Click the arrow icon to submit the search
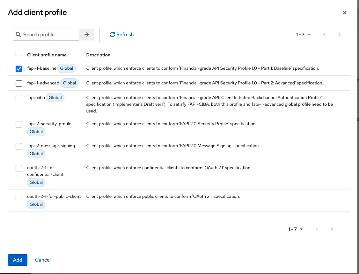 tap(87, 34)
